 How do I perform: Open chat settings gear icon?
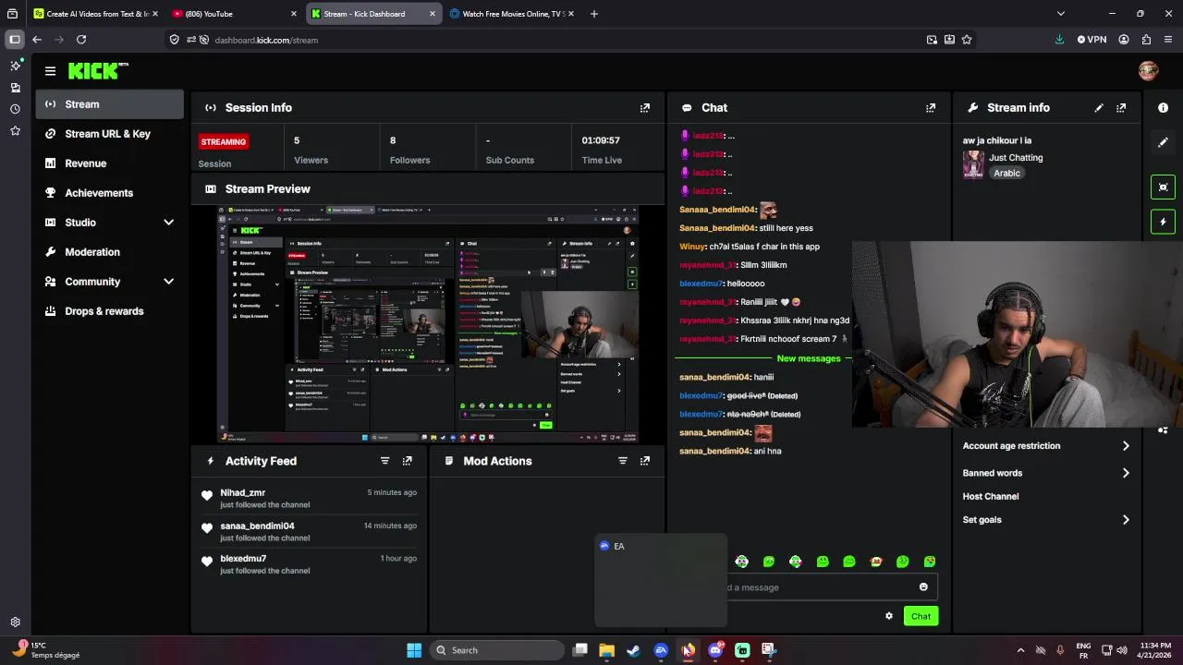click(x=889, y=616)
